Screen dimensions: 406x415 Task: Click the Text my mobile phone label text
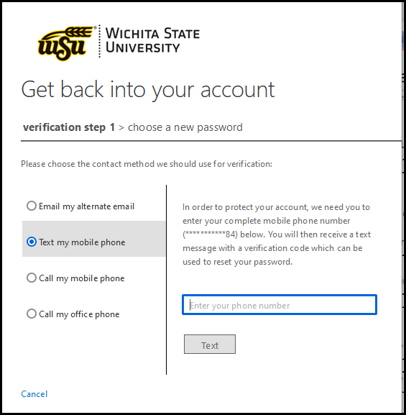click(82, 242)
